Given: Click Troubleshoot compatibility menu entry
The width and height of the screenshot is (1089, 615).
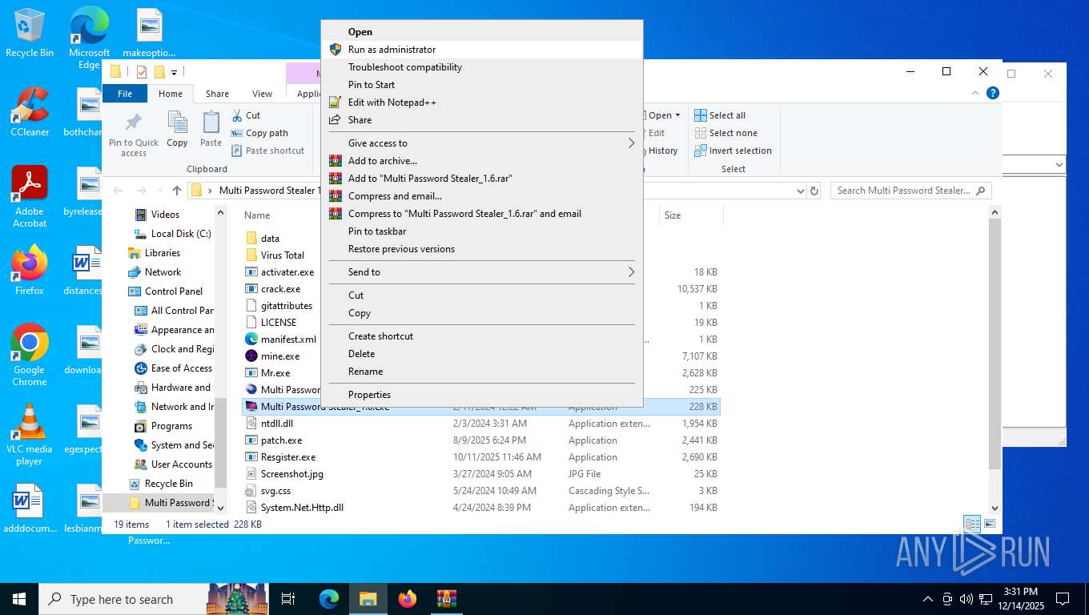Looking at the screenshot, I should pos(481,67).
